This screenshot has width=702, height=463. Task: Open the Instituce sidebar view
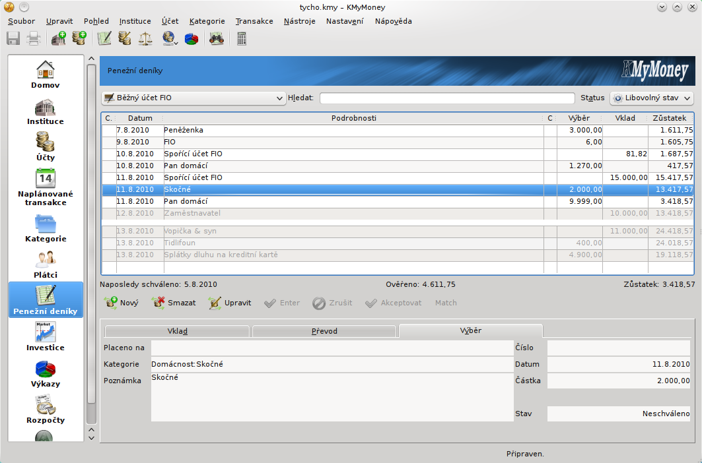point(46,112)
